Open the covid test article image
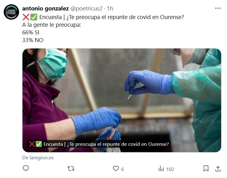 click(x=122, y=100)
